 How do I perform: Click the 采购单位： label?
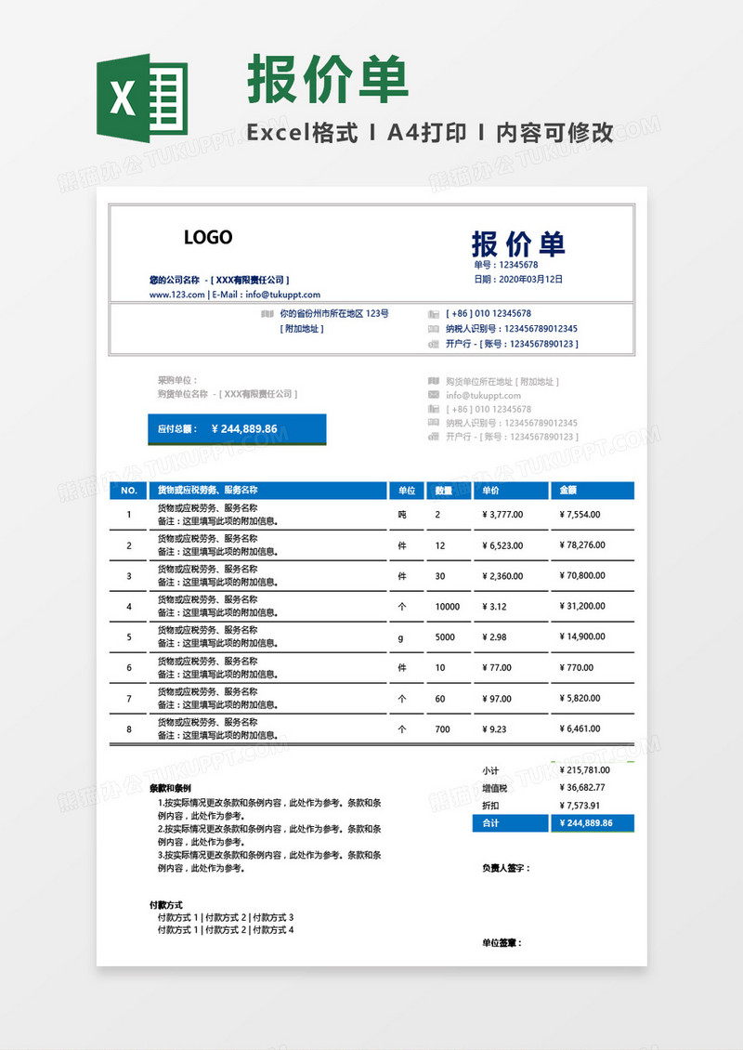177,380
